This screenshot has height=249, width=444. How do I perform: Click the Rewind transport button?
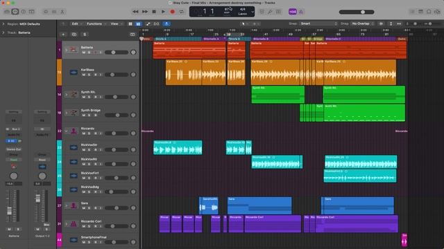pos(135,12)
